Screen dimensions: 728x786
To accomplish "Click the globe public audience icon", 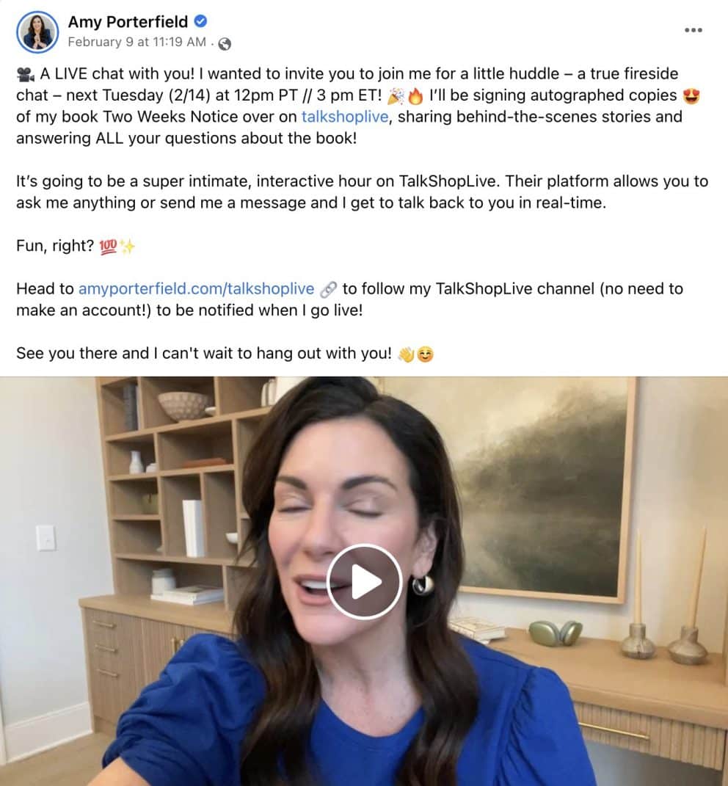I will tap(225, 44).
